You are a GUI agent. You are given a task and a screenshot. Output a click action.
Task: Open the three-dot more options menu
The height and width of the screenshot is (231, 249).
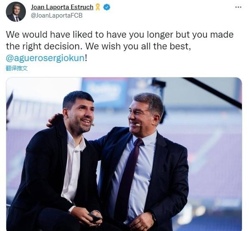click(x=238, y=7)
